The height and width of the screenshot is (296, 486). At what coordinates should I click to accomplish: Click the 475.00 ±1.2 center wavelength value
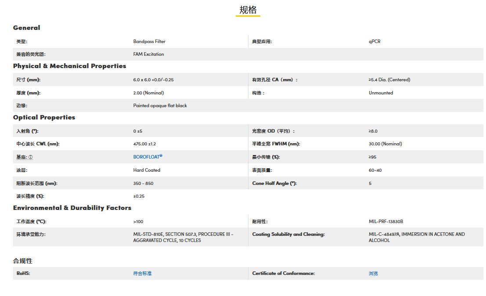pyautogui.click(x=144, y=144)
